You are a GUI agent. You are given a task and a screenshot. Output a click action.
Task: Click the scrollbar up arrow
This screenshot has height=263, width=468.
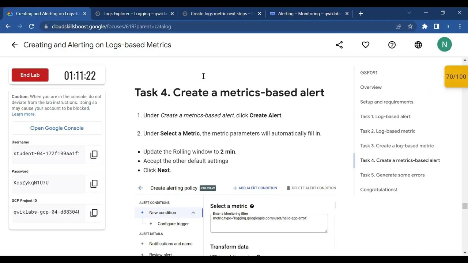coord(465,60)
